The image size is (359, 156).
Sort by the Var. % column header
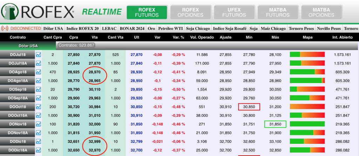pyautogui.click(x=178, y=37)
